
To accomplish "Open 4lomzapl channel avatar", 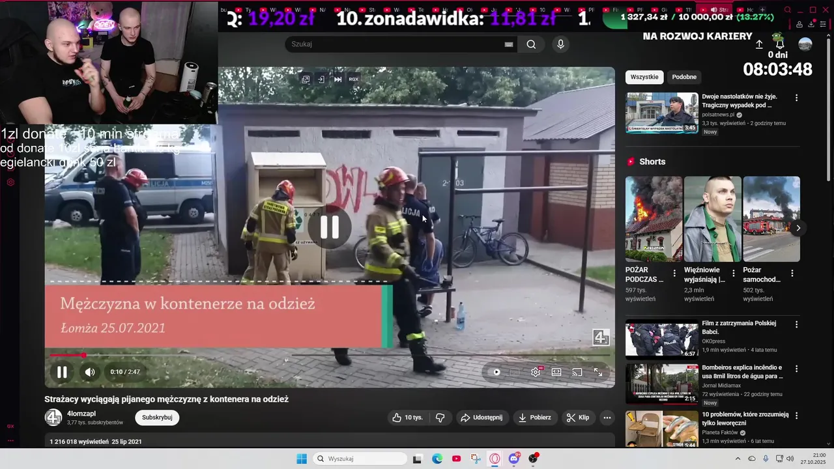I will point(53,418).
